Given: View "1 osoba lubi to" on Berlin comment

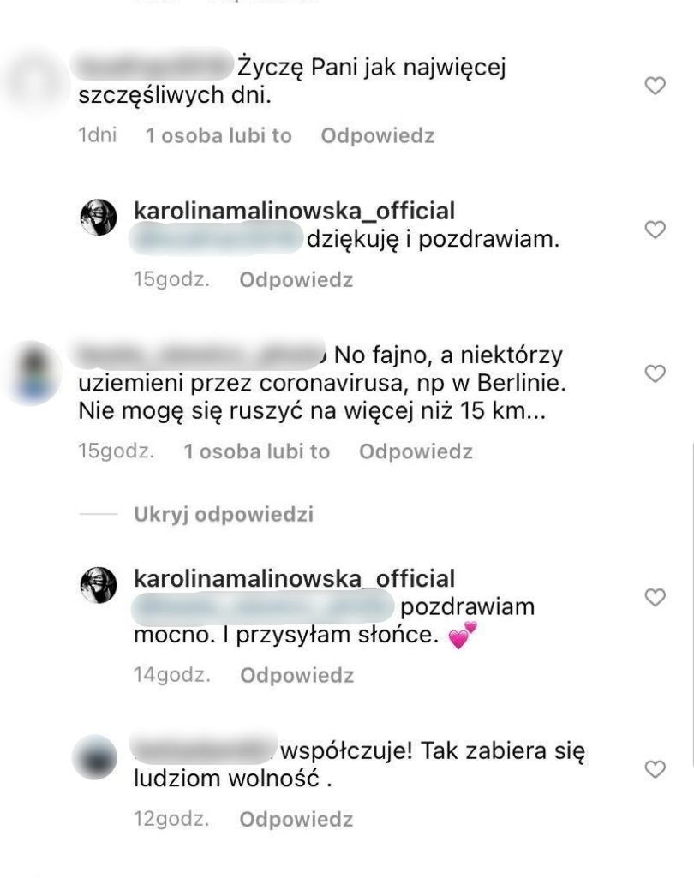Looking at the screenshot, I should coord(257,452).
